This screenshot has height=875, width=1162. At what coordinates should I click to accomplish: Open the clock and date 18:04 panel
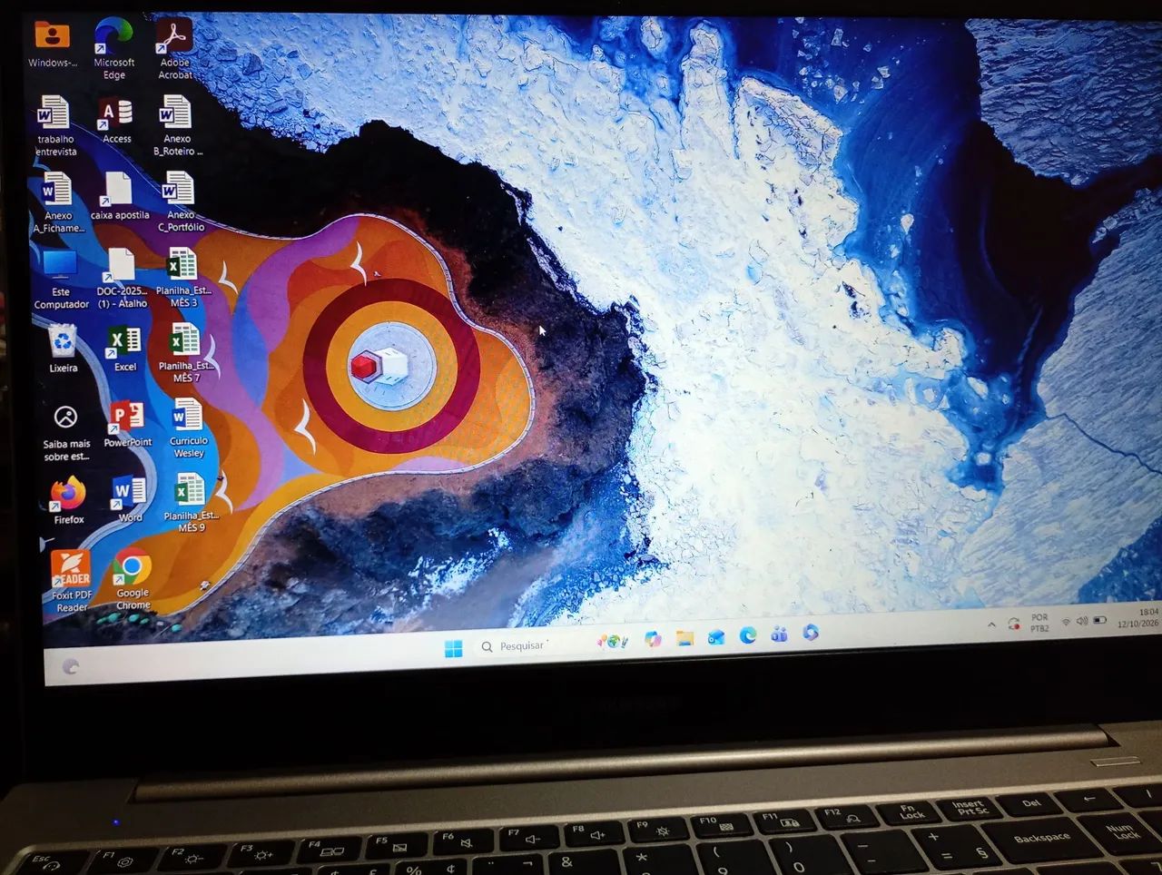[x=1138, y=618]
